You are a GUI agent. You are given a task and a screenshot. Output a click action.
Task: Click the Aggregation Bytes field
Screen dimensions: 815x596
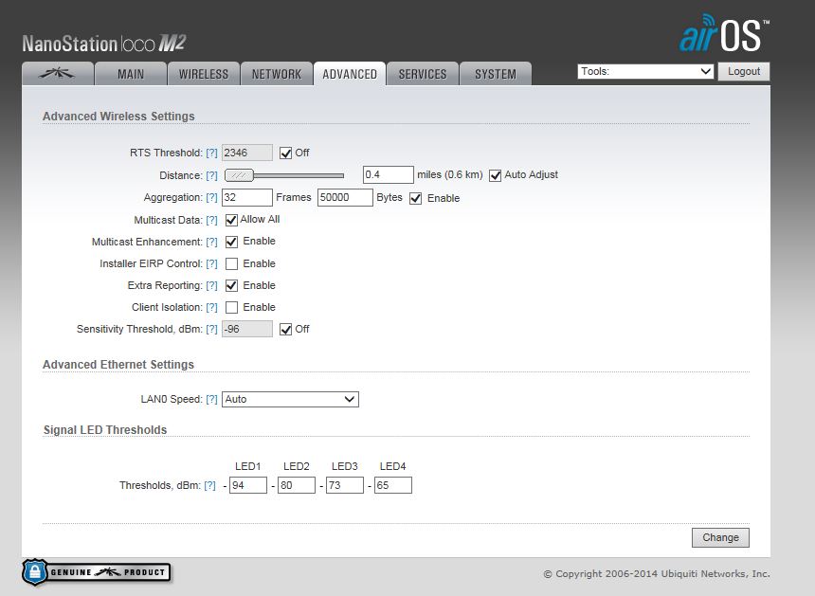(x=345, y=197)
